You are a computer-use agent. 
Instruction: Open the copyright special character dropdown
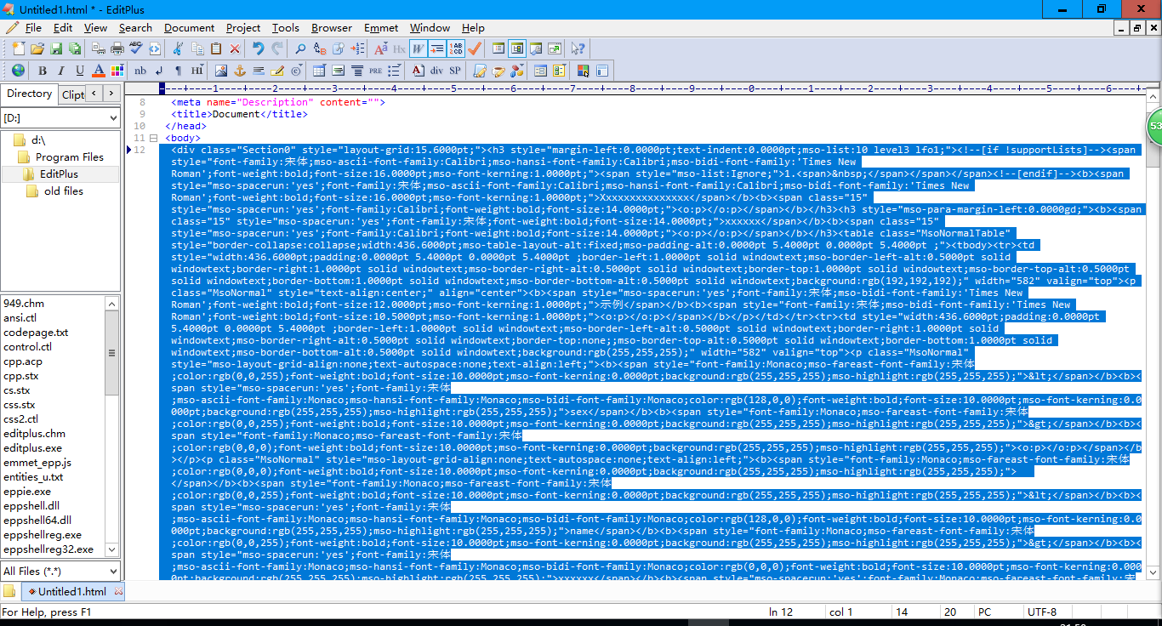pos(297,71)
